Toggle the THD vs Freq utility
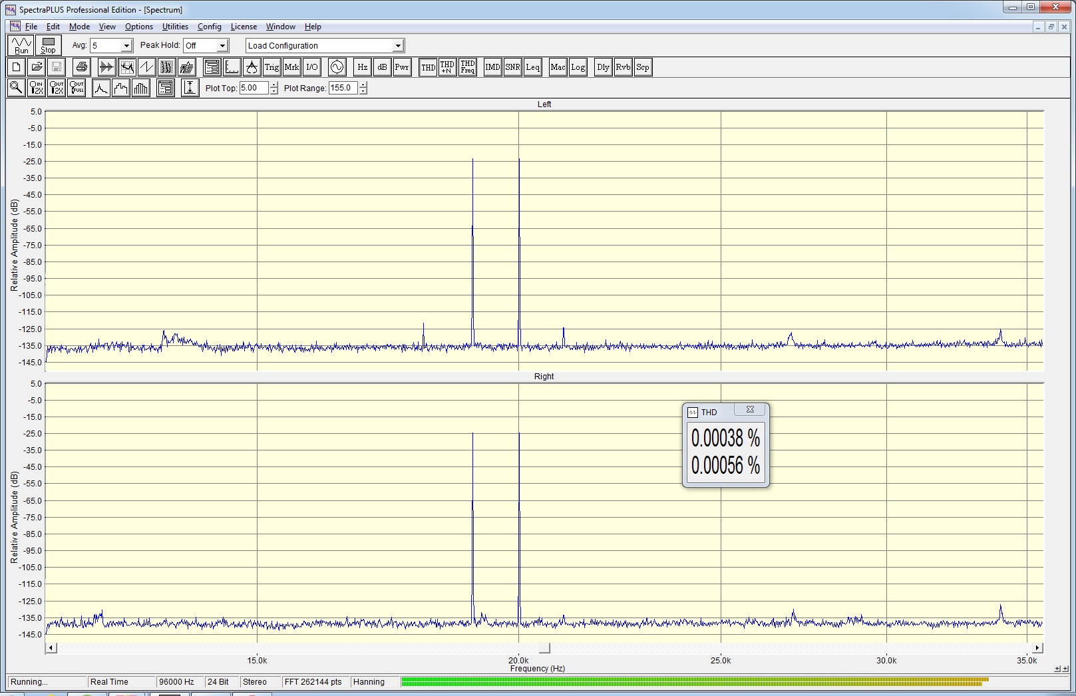 [468, 67]
